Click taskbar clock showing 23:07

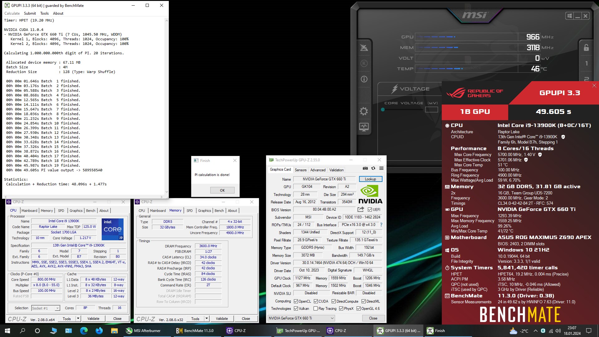point(572,331)
